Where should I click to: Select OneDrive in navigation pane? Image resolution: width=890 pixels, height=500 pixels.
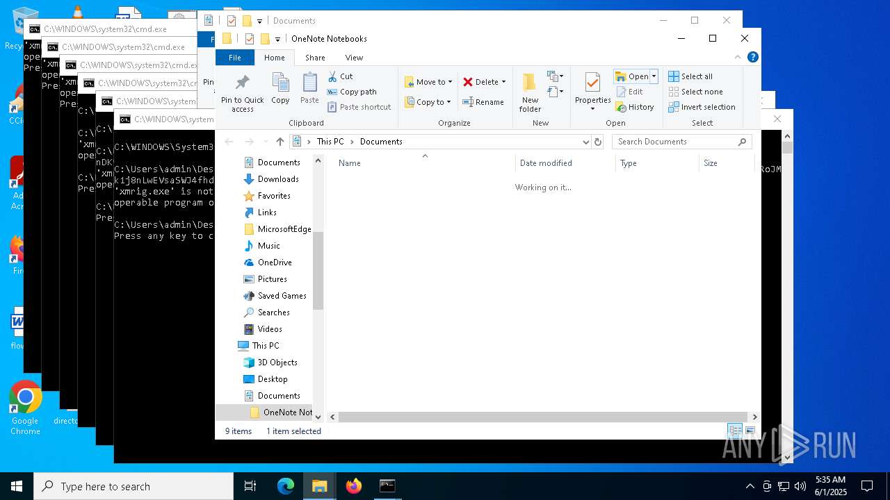[268, 262]
